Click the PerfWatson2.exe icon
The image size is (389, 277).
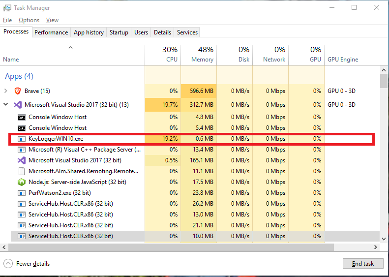coord(22,193)
